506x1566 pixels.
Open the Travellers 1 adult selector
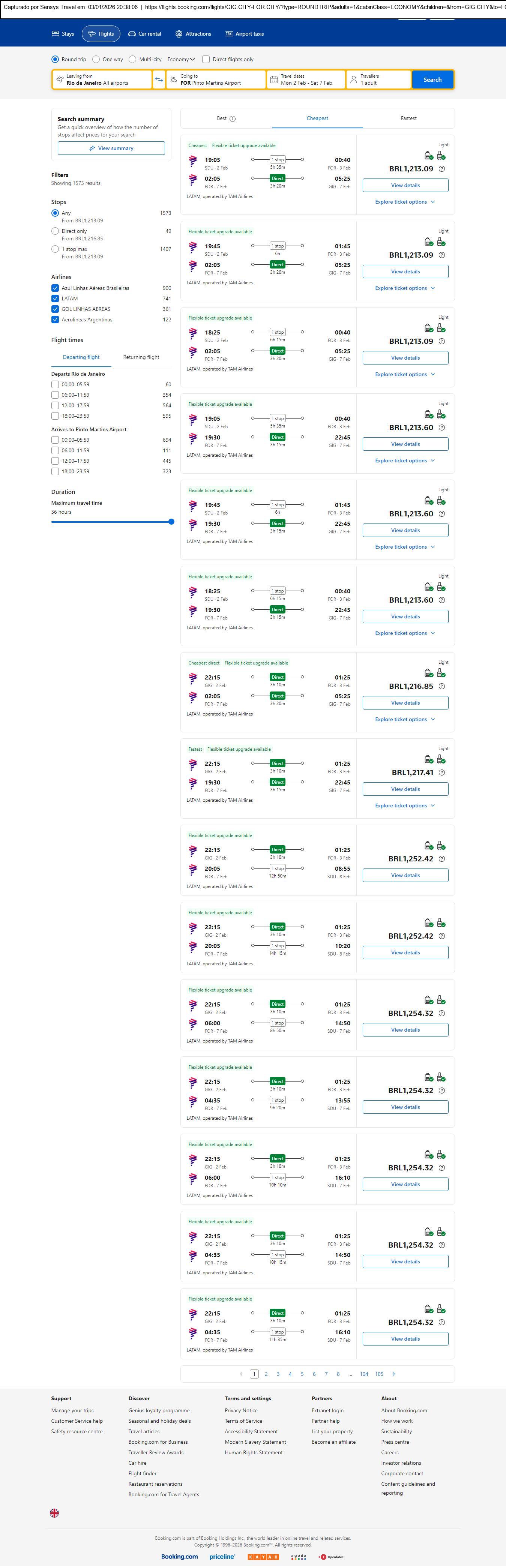point(378,79)
